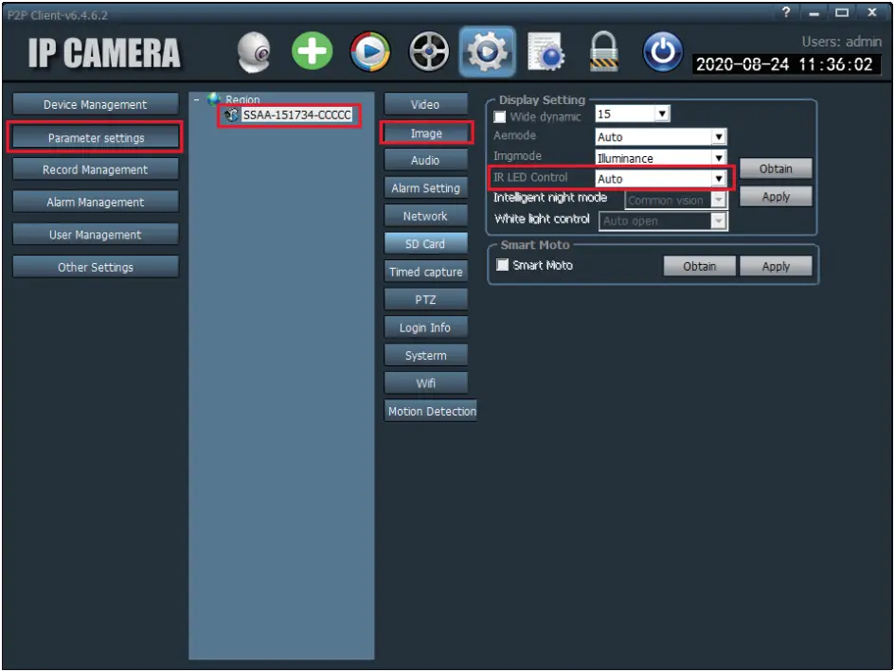The width and height of the screenshot is (895, 672).
Task: Open the Wide dynamic value dropdown showing 15
Action: click(633, 114)
